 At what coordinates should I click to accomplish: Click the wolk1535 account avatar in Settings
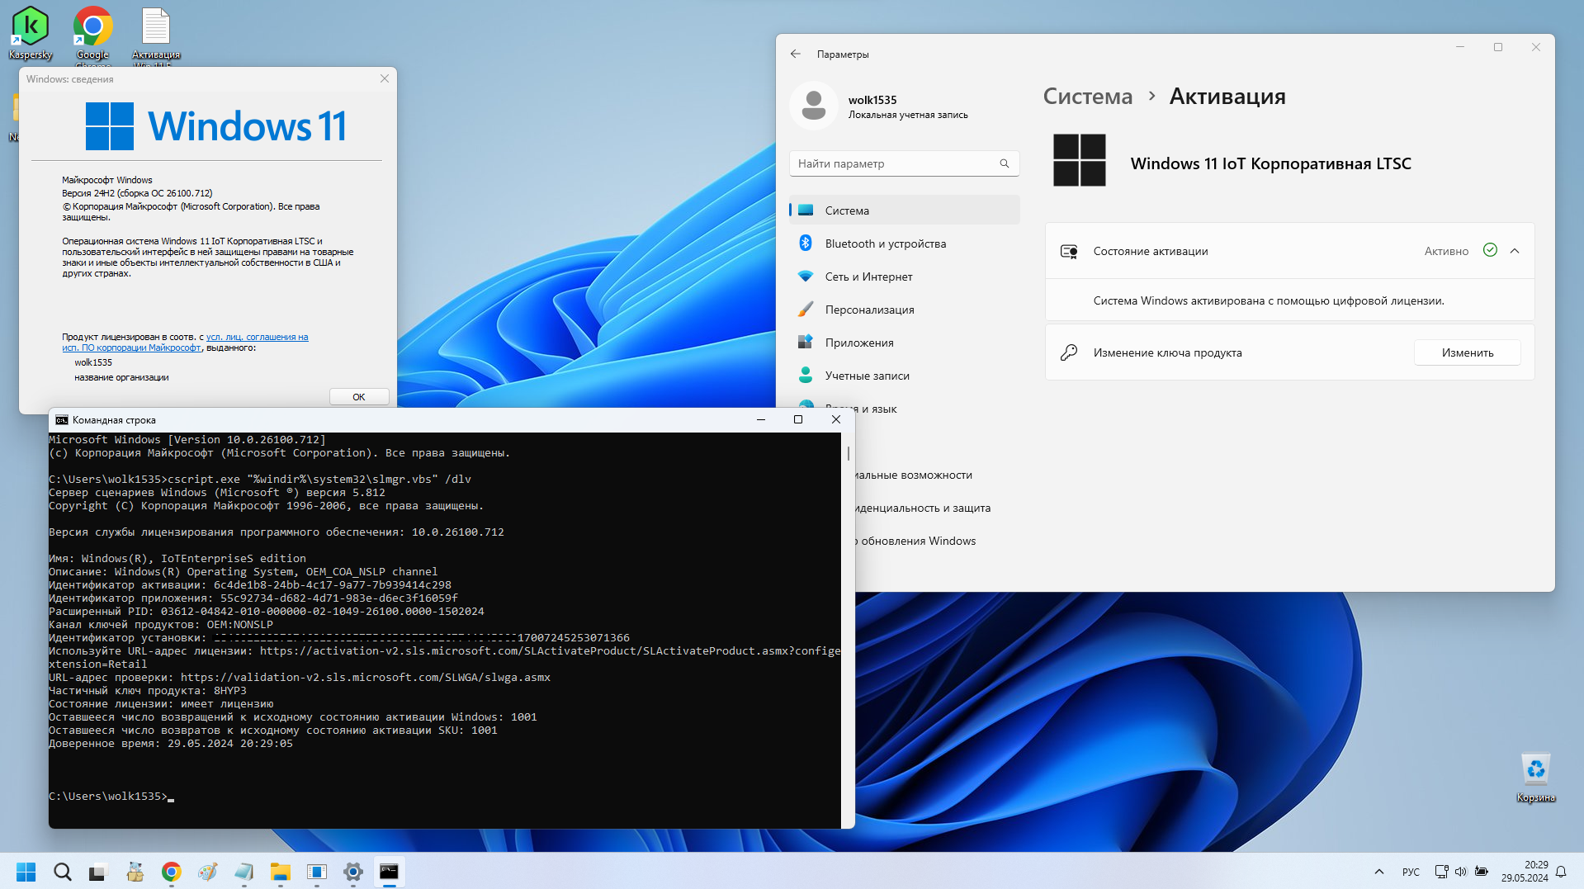click(814, 106)
